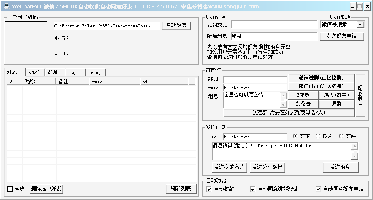Click 发送好友申请 button

tap(342, 36)
